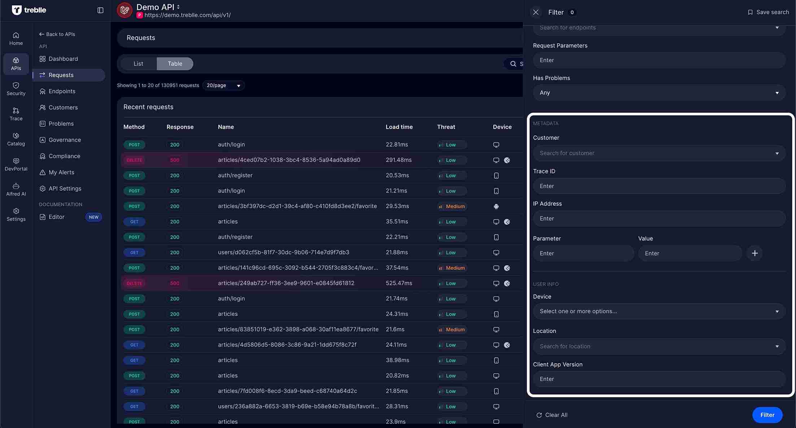Switch to List view
Screen dimensions: 796x428
point(138,64)
